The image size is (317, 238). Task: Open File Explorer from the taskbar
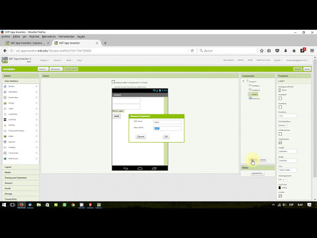(39, 205)
